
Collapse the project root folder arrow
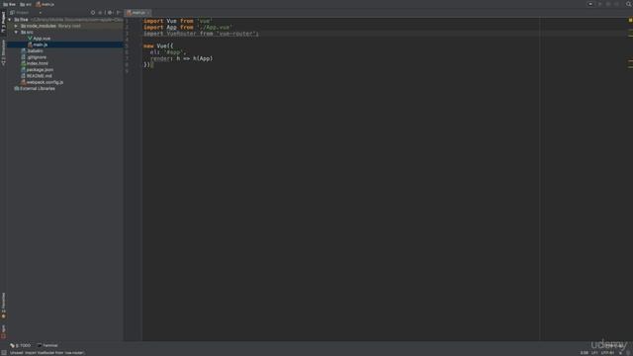coord(10,20)
